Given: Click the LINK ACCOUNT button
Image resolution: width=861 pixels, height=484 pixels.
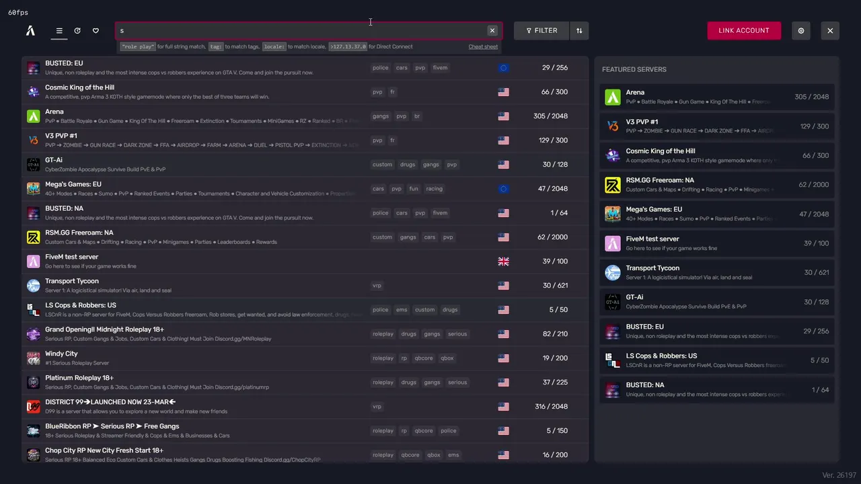Looking at the screenshot, I should [x=744, y=30].
